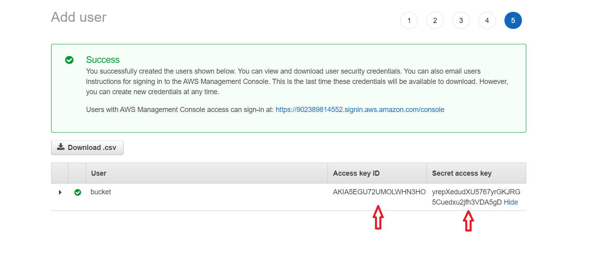Jump to step 3 in wizard
Screen dimensions: 611x260
click(461, 21)
